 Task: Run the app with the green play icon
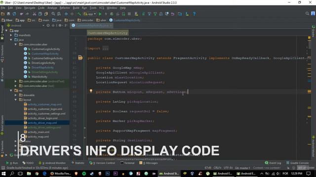tap(100, 14)
